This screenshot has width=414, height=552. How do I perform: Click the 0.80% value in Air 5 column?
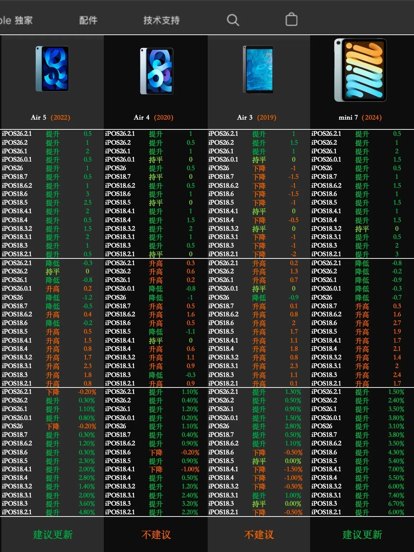pos(87,418)
